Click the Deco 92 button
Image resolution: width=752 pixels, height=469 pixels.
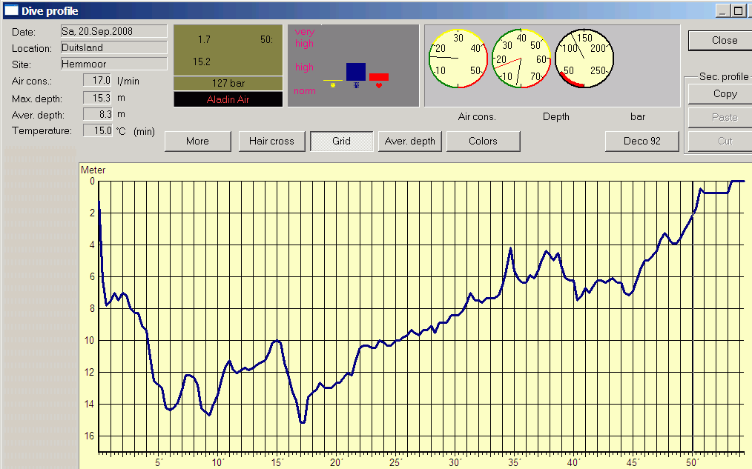642,142
